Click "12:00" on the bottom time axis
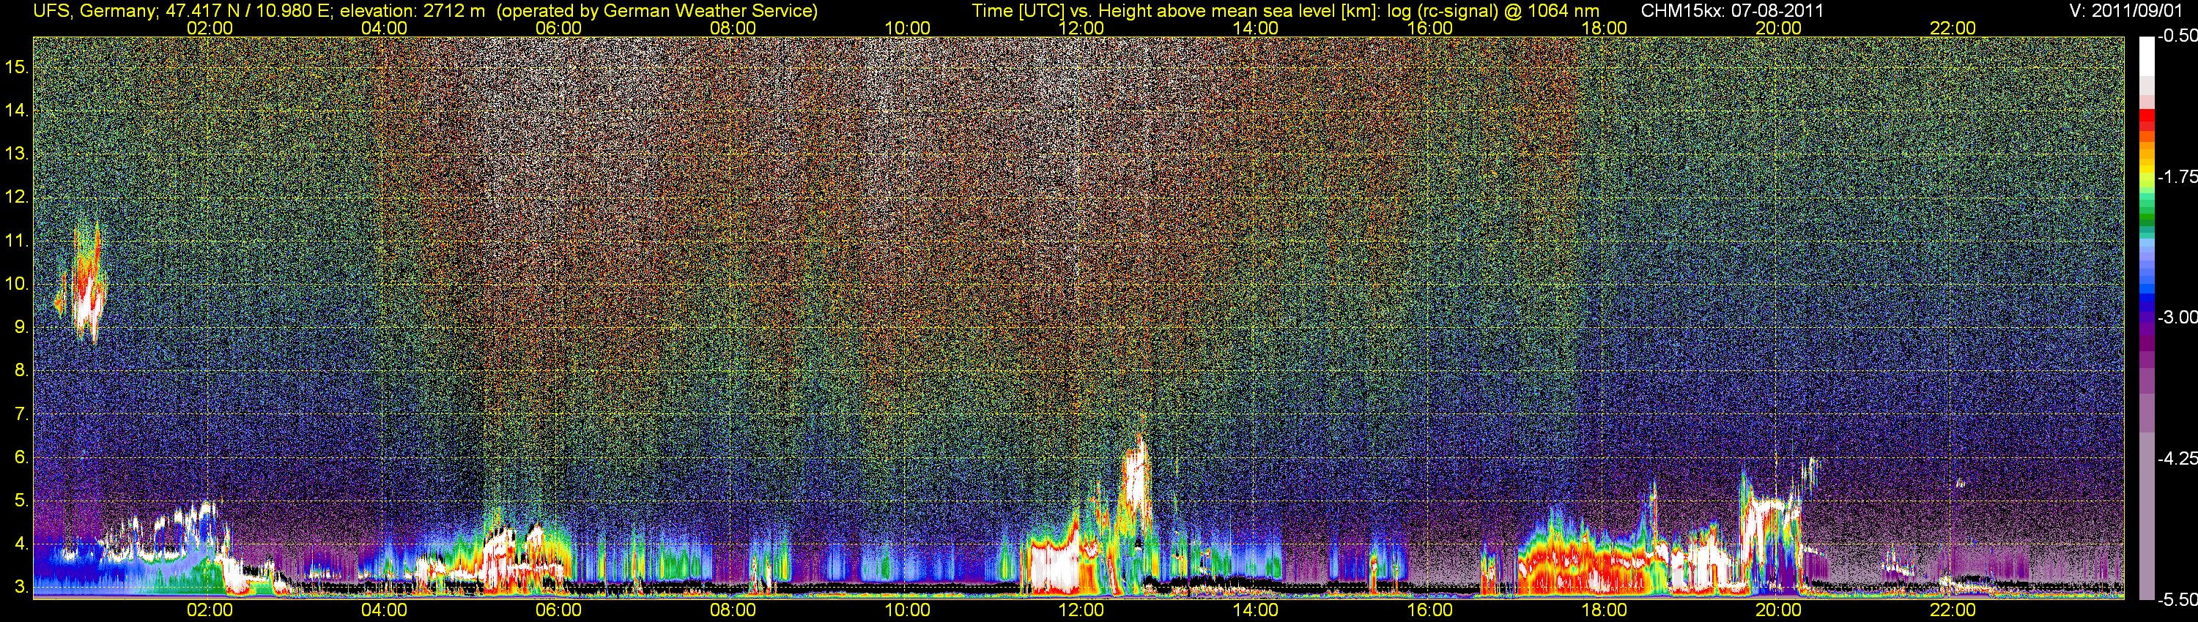Screen dimensions: 2198x622 click(1081, 610)
